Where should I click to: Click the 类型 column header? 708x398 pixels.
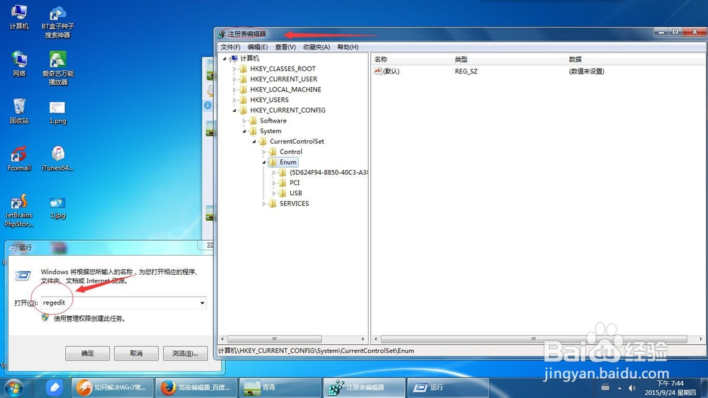508,59
